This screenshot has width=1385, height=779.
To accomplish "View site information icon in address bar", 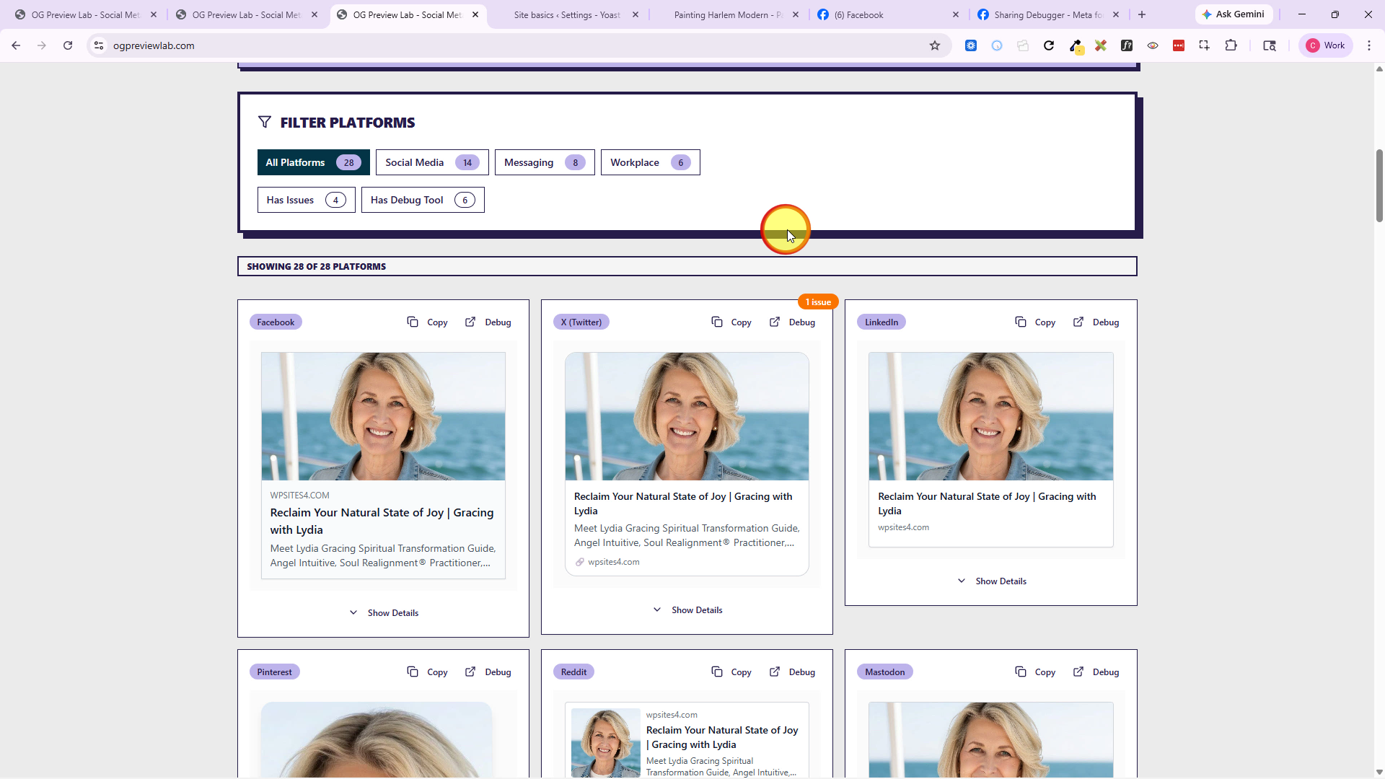I will coord(99,45).
